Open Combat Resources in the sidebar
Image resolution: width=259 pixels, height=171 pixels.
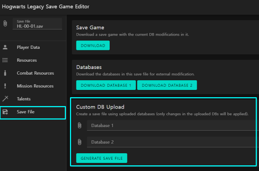click(x=33, y=73)
